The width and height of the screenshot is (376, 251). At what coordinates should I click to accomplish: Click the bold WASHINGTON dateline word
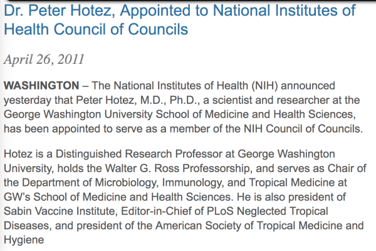tap(41, 86)
